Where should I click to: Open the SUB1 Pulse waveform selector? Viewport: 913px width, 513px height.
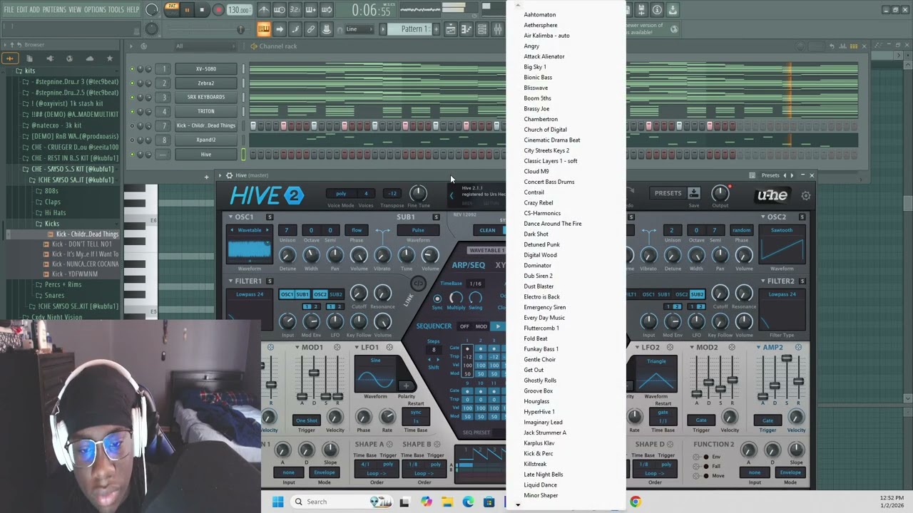tap(418, 230)
